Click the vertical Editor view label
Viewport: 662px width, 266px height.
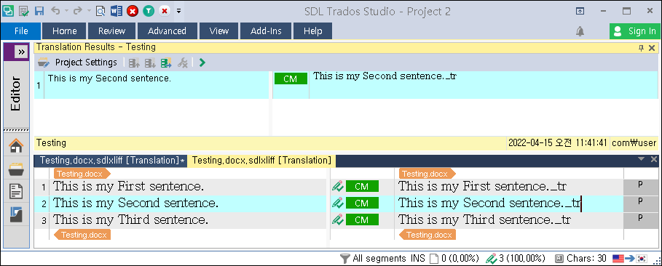(x=16, y=94)
